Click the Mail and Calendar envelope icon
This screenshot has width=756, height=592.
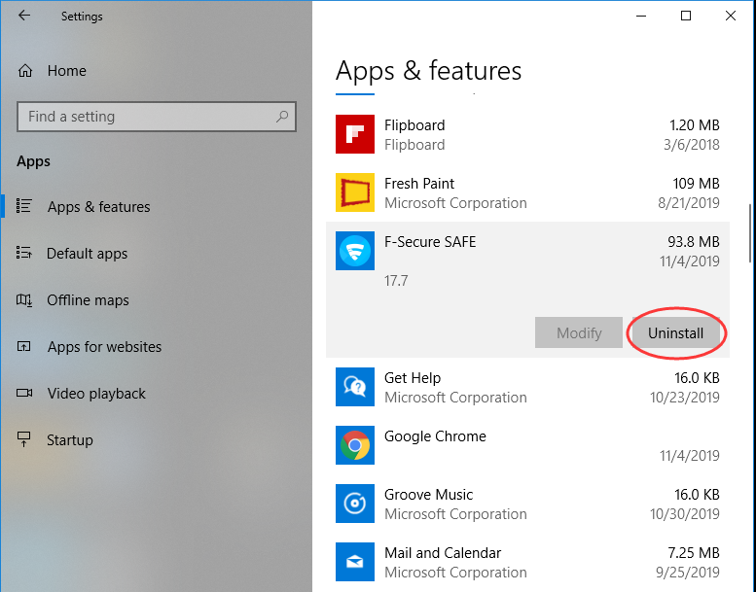[x=355, y=562]
